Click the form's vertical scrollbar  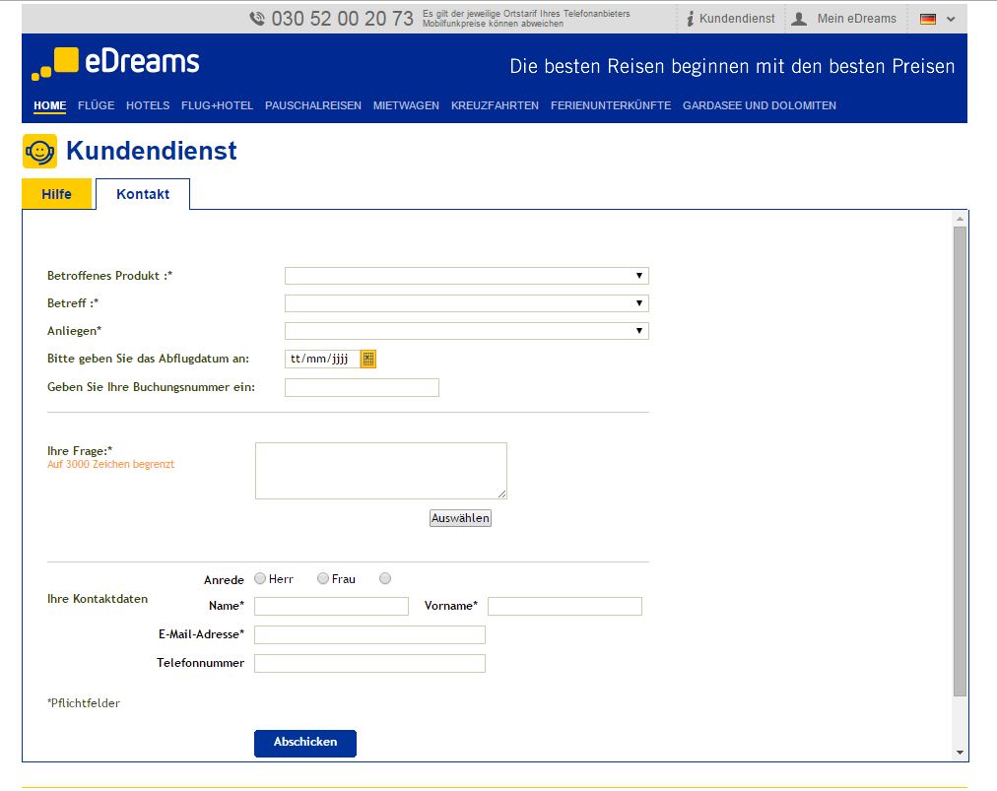click(x=960, y=461)
